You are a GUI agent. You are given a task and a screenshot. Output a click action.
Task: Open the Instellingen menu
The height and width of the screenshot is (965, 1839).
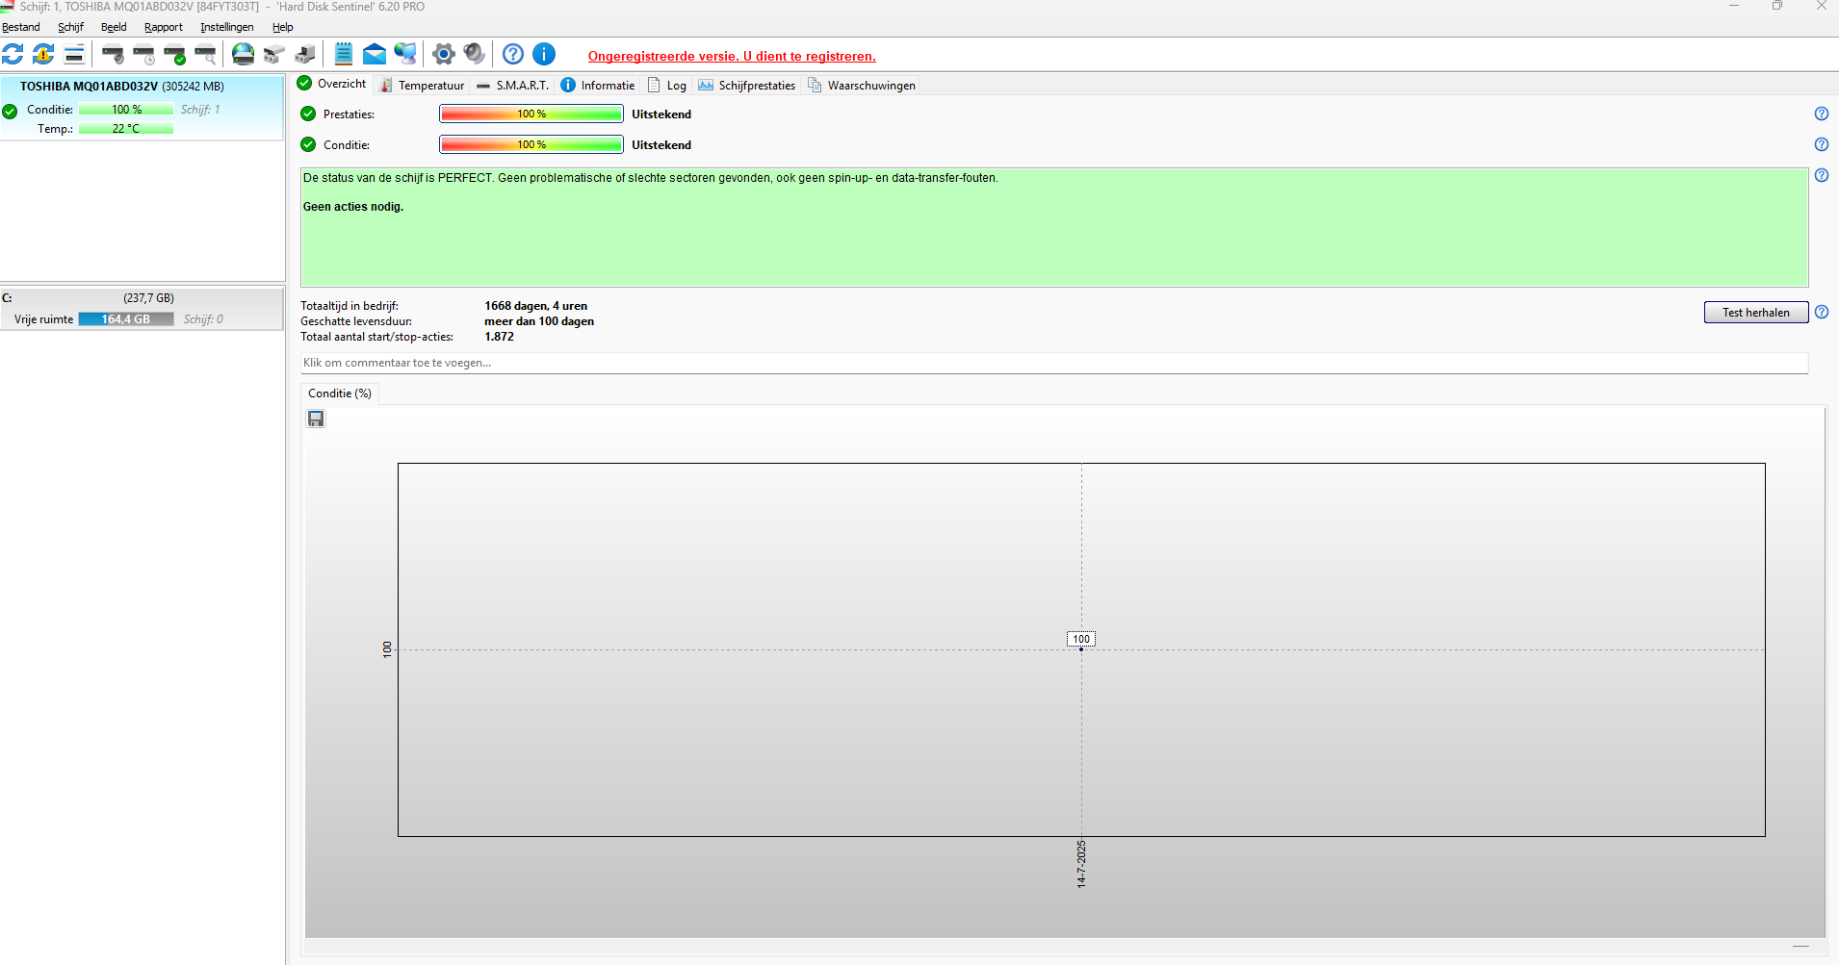click(x=227, y=27)
